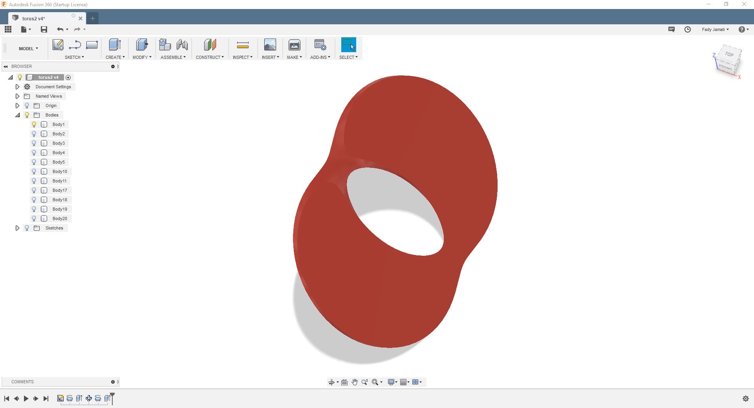The width and height of the screenshot is (754, 408).
Task: Open the timeline settings gear
Action: [746, 399]
